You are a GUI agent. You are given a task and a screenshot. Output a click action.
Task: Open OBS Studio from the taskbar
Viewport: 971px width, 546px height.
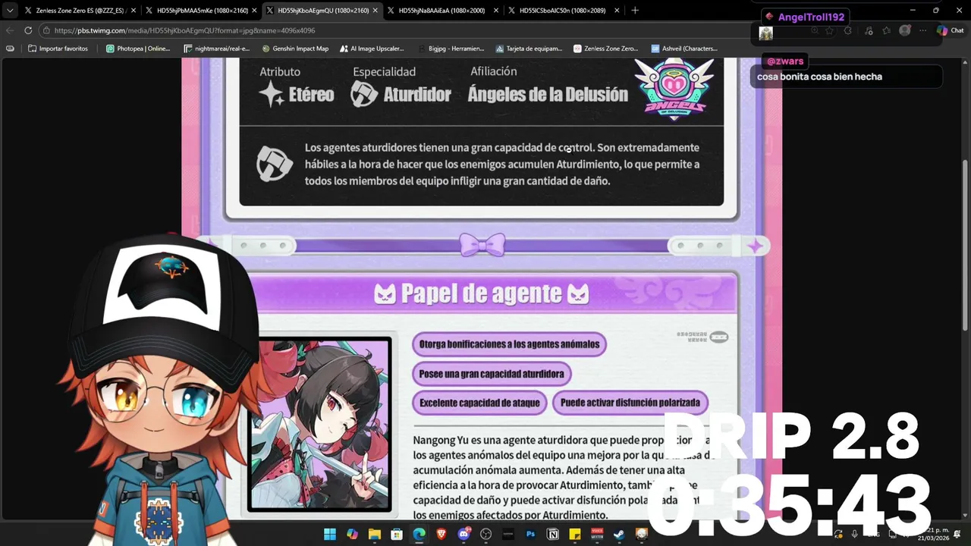486,535
